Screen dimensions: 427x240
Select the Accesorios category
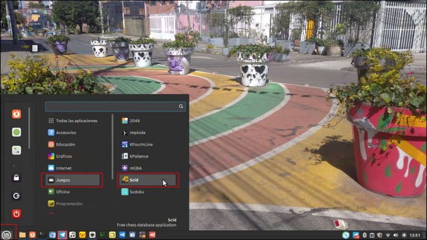click(x=73, y=133)
